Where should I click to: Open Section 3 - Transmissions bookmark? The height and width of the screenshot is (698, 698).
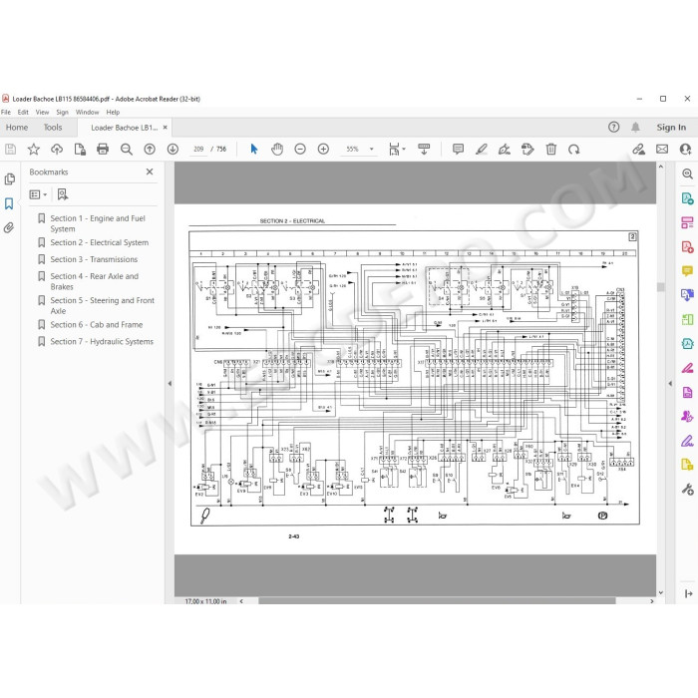94,259
